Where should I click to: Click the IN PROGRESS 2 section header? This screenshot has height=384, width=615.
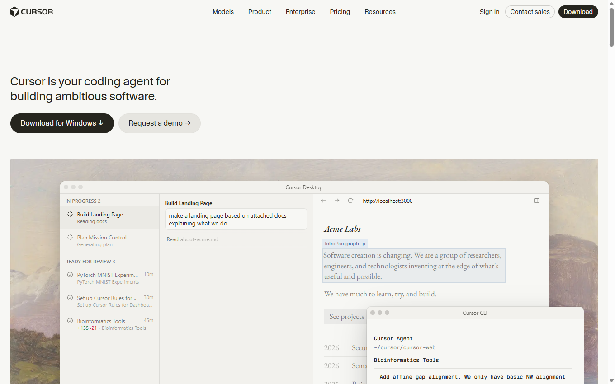83,201
